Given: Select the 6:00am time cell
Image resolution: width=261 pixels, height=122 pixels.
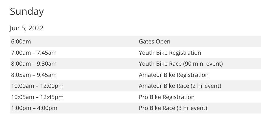Looking at the screenshot, I should [21, 42].
